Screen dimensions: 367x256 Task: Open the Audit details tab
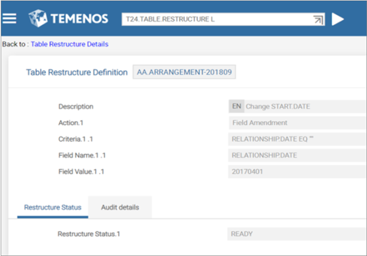tap(120, 207)
